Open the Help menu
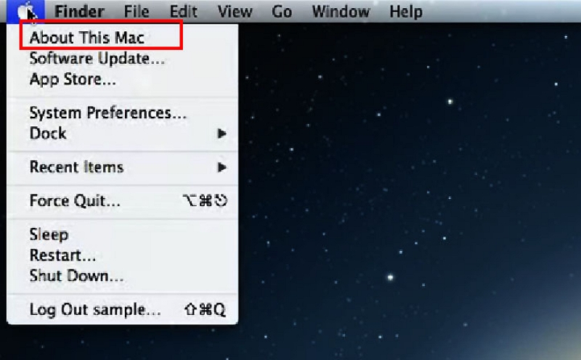The height and width of the screenshot is (360, 581). click(x=406, y=12)
